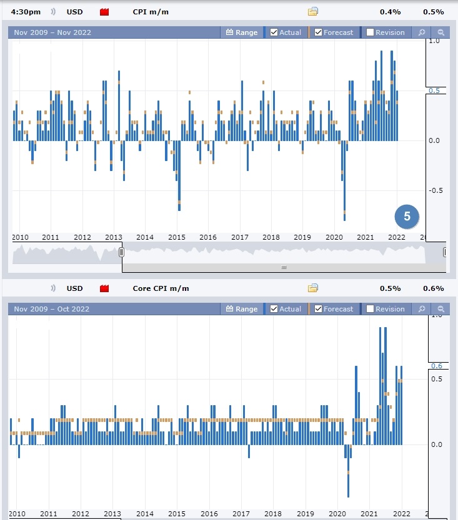
Task: Open the Core CPI m/m detail folder icon
Action: pos(313,288)
